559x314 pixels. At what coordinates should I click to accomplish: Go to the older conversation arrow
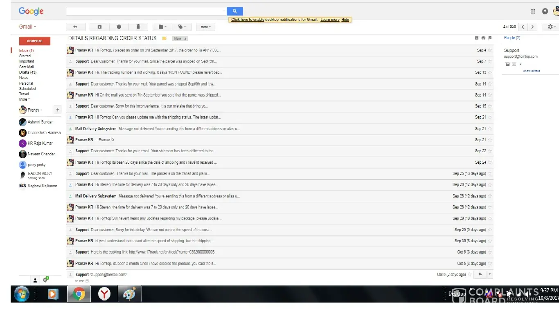(x=532, y=27)
